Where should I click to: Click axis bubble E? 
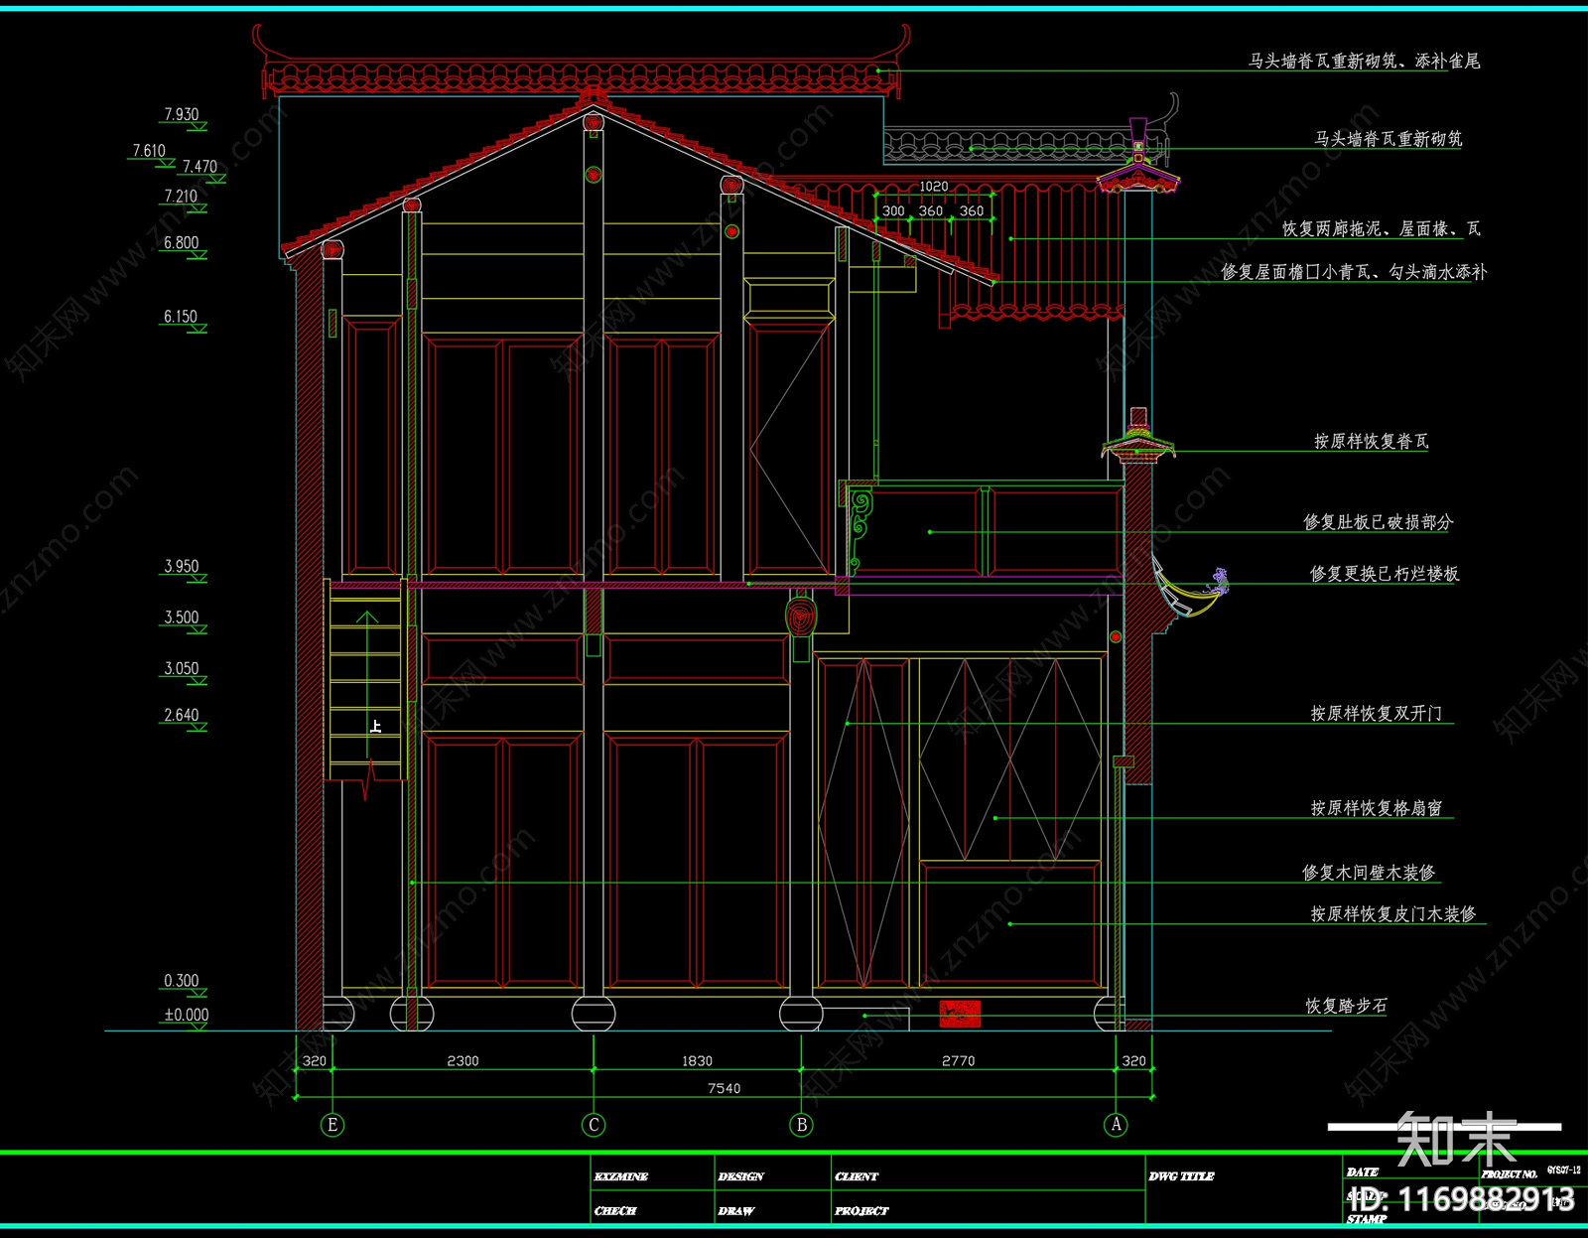pos(332,1125)
